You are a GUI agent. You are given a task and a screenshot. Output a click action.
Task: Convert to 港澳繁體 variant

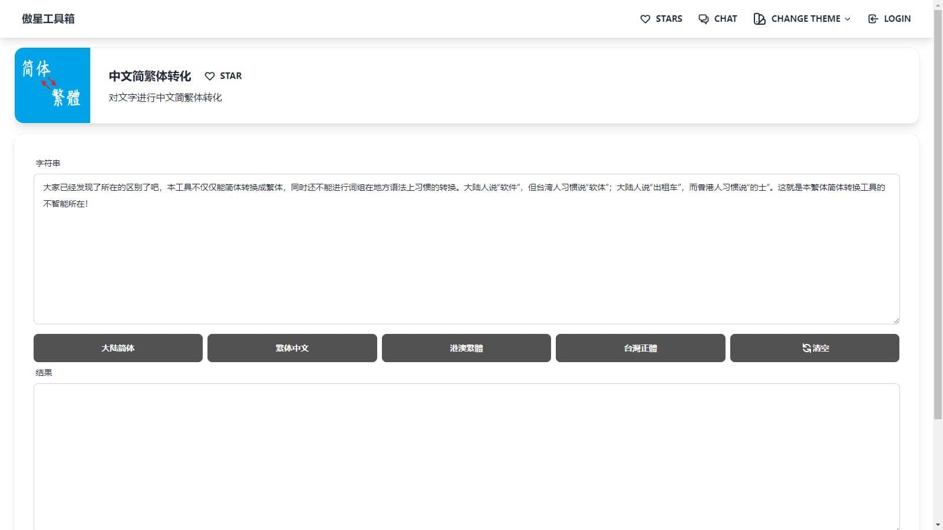pyautogui.click(x=466, y=348)
